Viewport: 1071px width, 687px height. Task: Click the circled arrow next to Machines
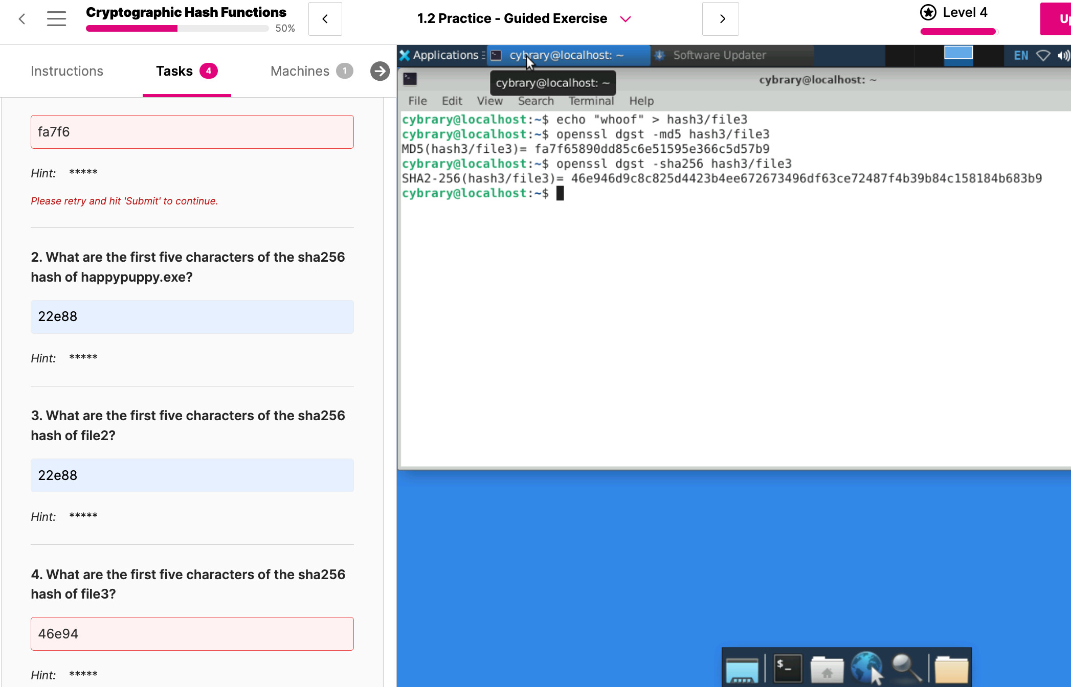[380, 71]
